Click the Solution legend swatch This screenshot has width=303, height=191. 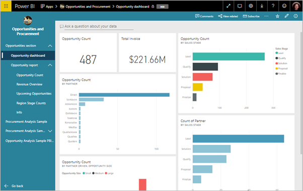click(277, 63)
